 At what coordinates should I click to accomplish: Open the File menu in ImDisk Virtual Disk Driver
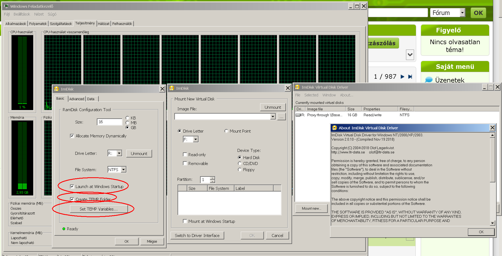click(x=298, y=95)
